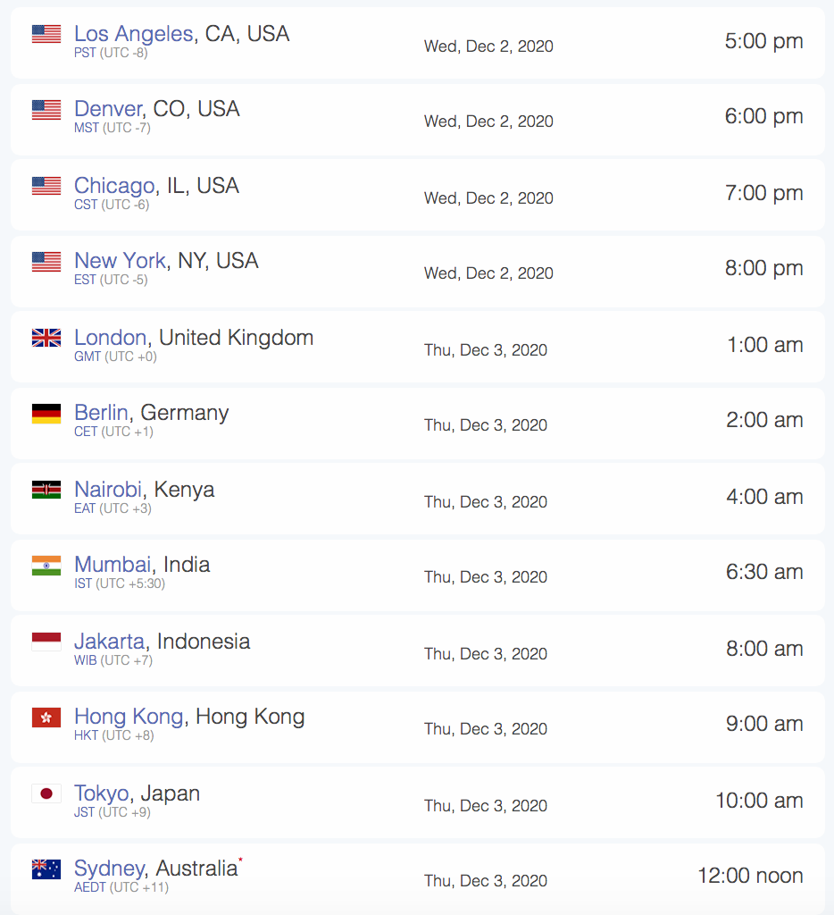Follow the Chicago city link
Screen dimensions: 834x915
coord(114,186)
